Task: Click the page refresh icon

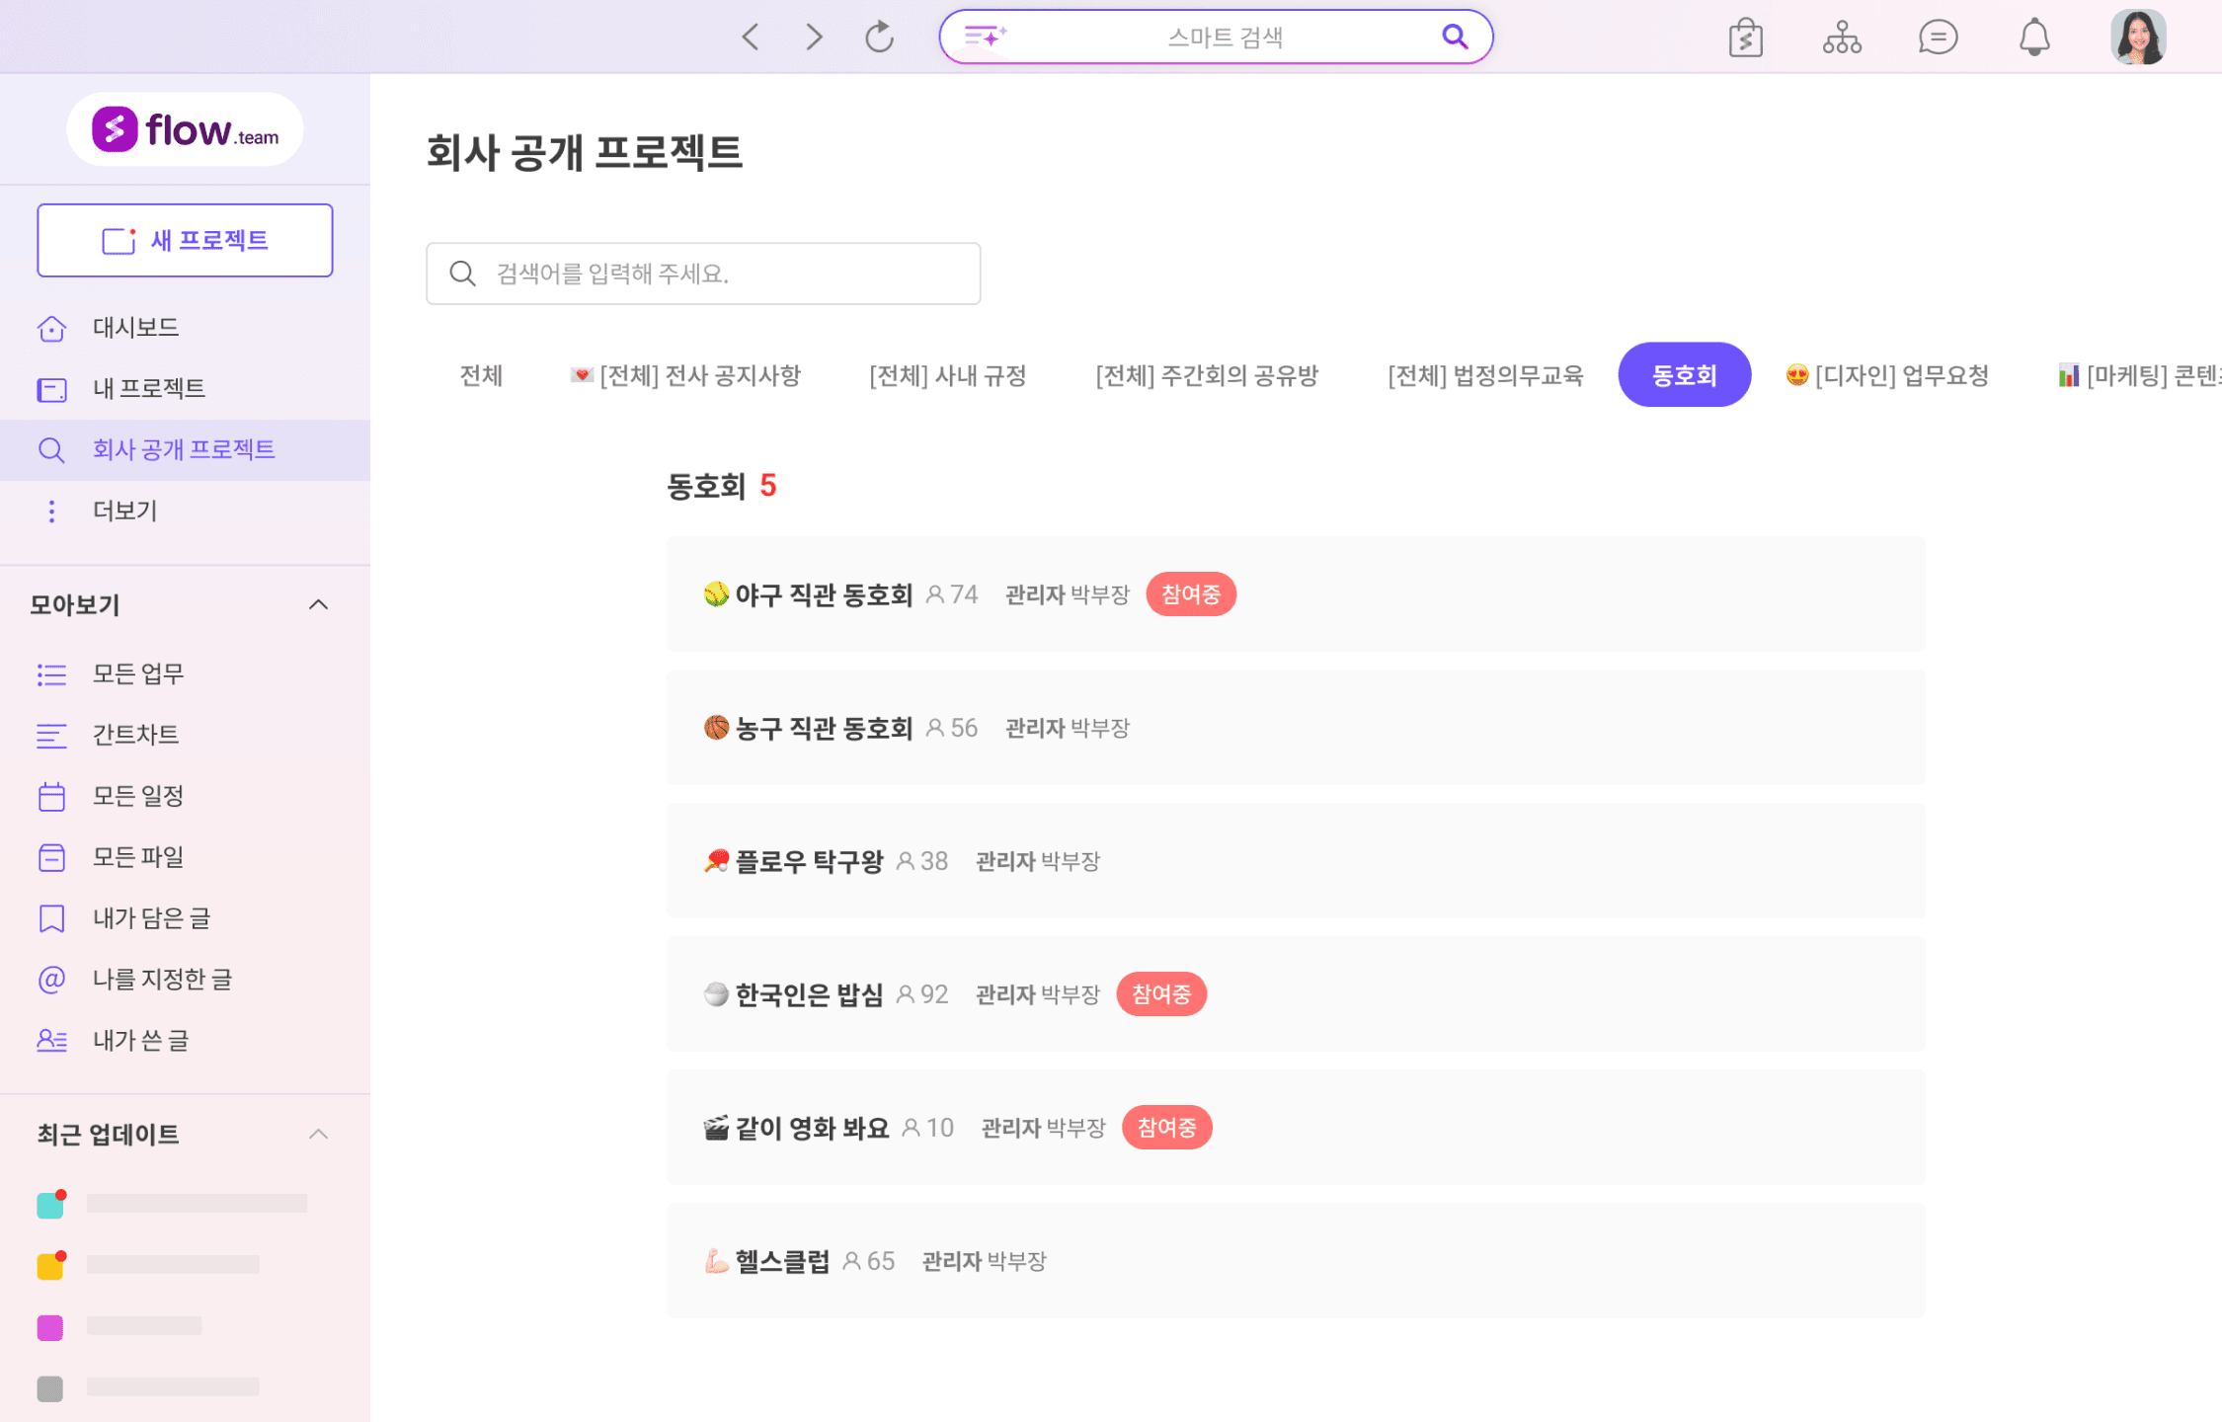Action: (x=879, y=38)
